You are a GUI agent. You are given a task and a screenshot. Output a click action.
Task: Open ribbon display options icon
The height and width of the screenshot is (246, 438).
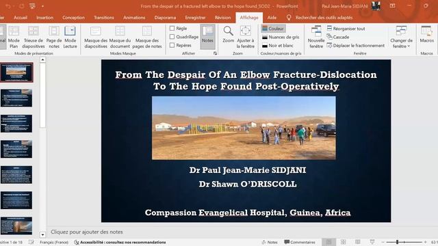click(x=392, y=6)
